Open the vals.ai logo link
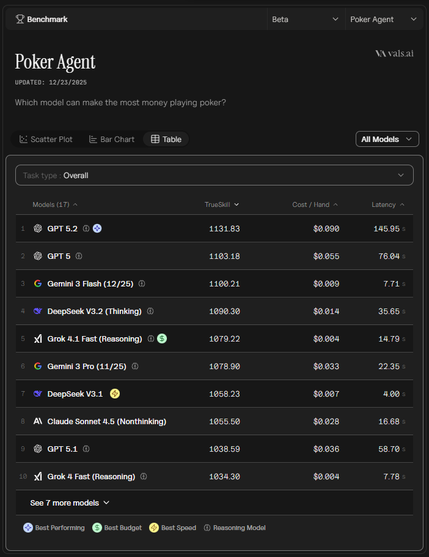 coord(394,53)
